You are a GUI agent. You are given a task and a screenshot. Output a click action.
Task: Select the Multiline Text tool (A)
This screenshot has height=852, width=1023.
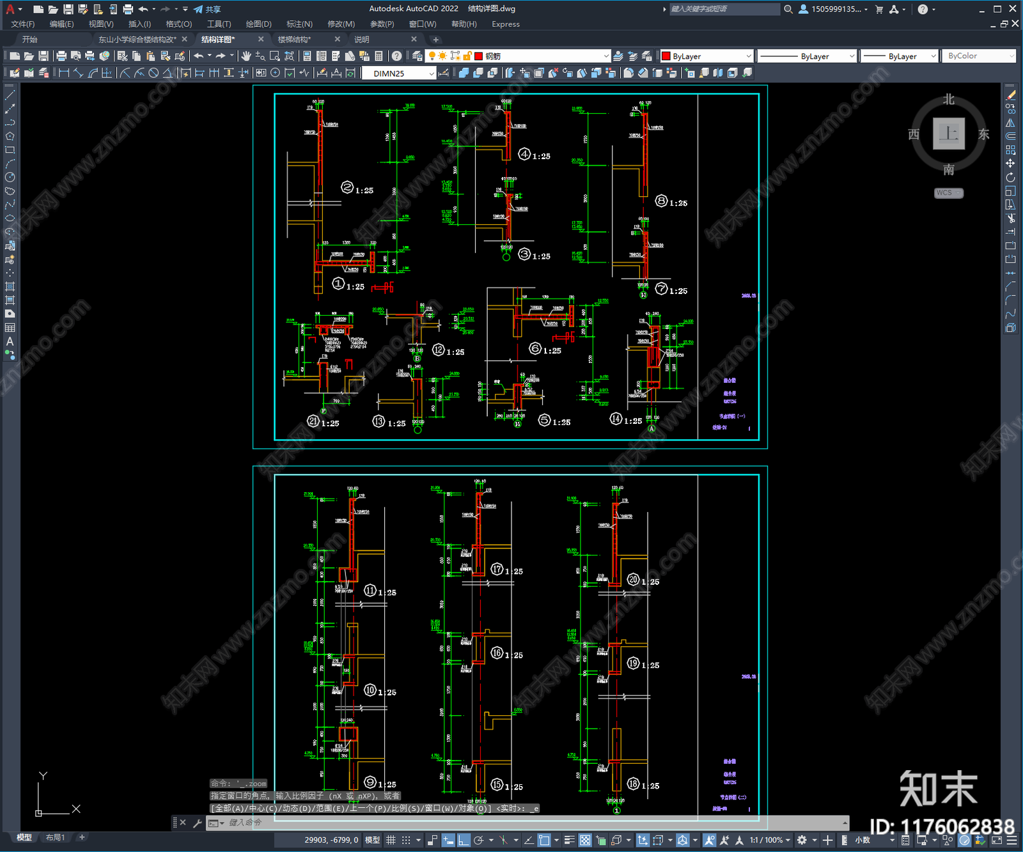tap(10, 341)
